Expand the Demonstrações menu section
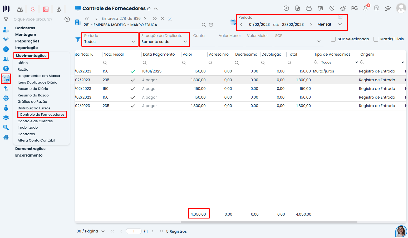 pos(30,149)
